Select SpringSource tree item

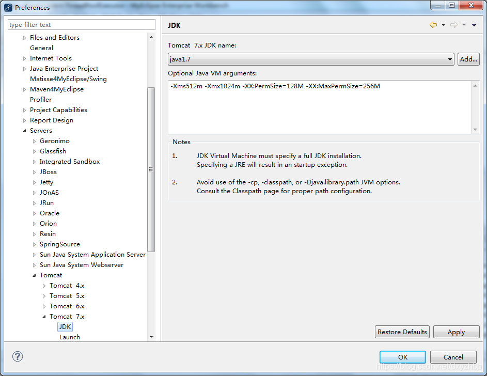pos(59,244)
